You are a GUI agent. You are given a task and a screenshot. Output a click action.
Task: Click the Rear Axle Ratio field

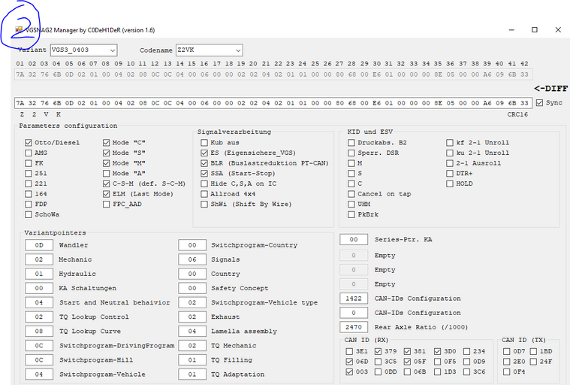353,327
